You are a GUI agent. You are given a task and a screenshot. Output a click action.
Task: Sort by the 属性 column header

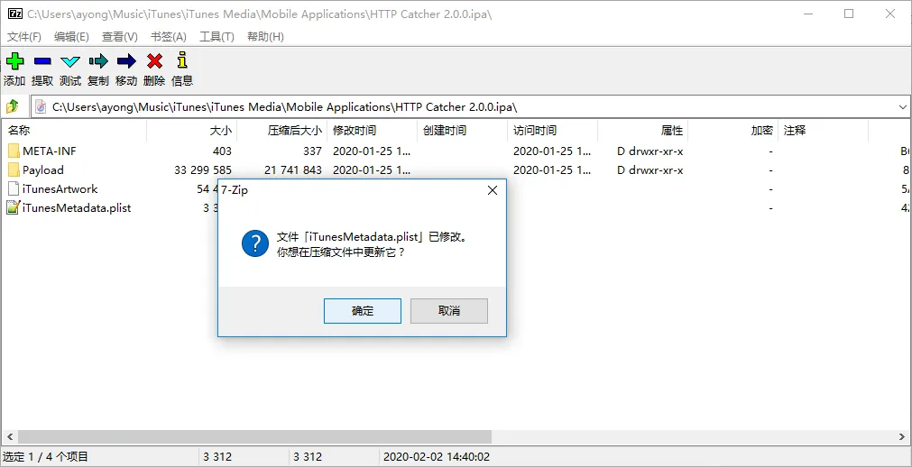click(x=642, y=130)
